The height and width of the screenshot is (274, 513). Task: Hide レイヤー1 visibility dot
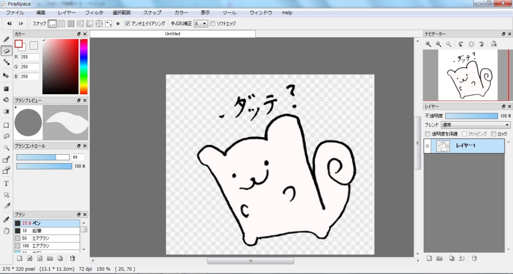coord(427,146)
